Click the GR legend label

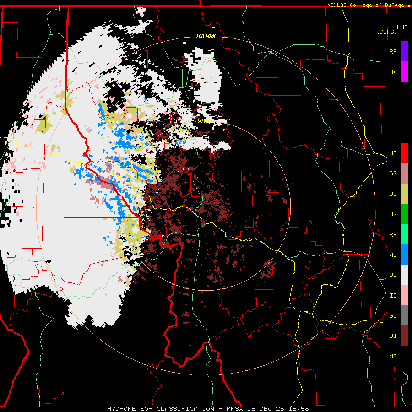coord(393,173)
